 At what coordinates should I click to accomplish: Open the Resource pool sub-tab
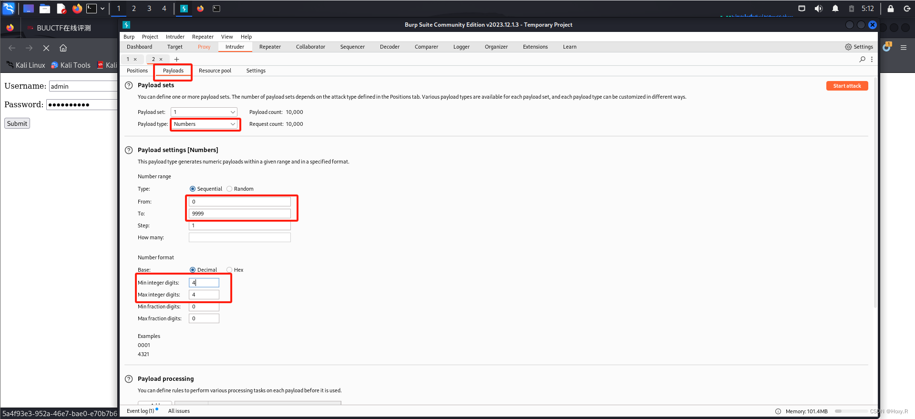(x=215, y=71)
